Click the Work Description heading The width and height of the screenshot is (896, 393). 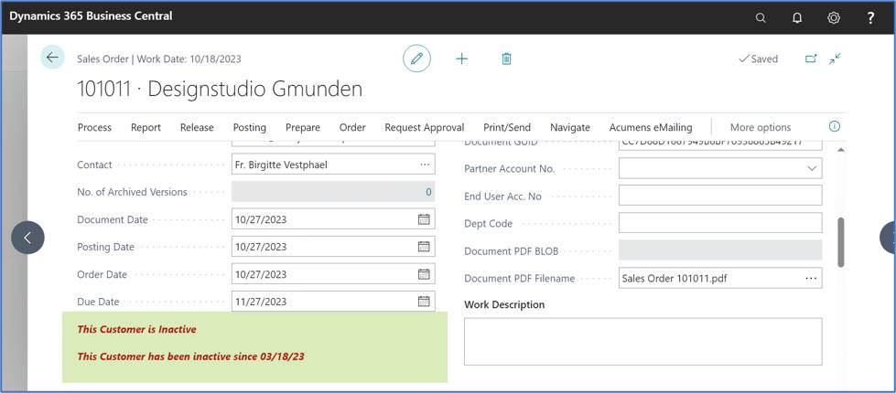coord(504,304)
